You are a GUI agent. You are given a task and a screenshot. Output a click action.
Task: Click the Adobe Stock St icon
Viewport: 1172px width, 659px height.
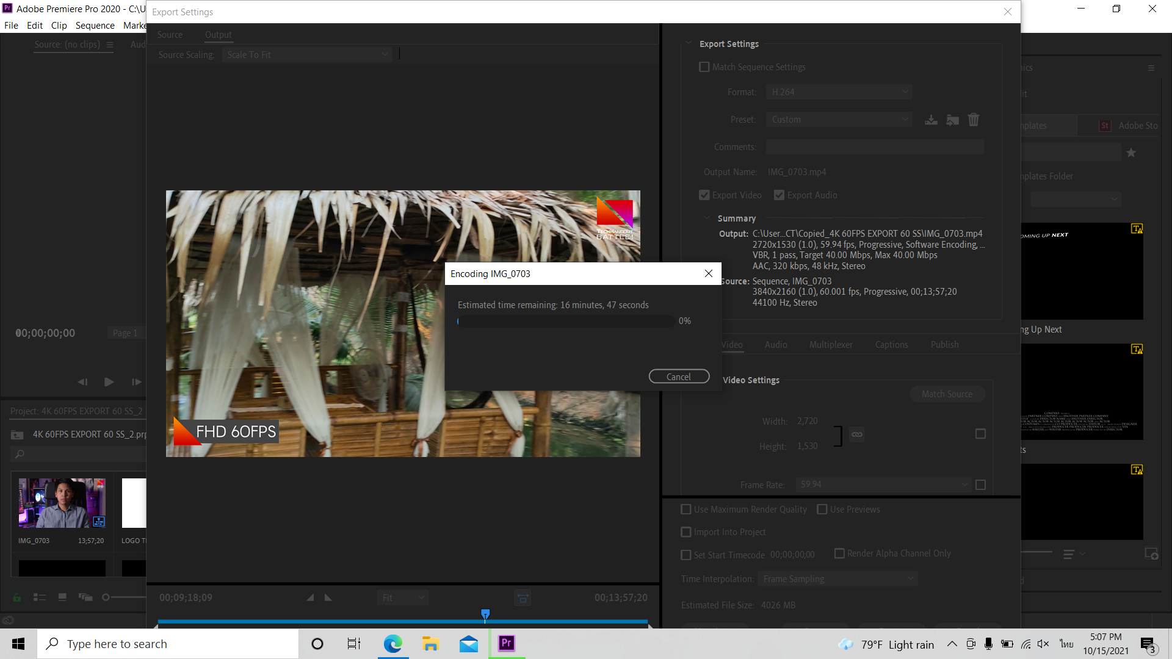point(1104,126)
